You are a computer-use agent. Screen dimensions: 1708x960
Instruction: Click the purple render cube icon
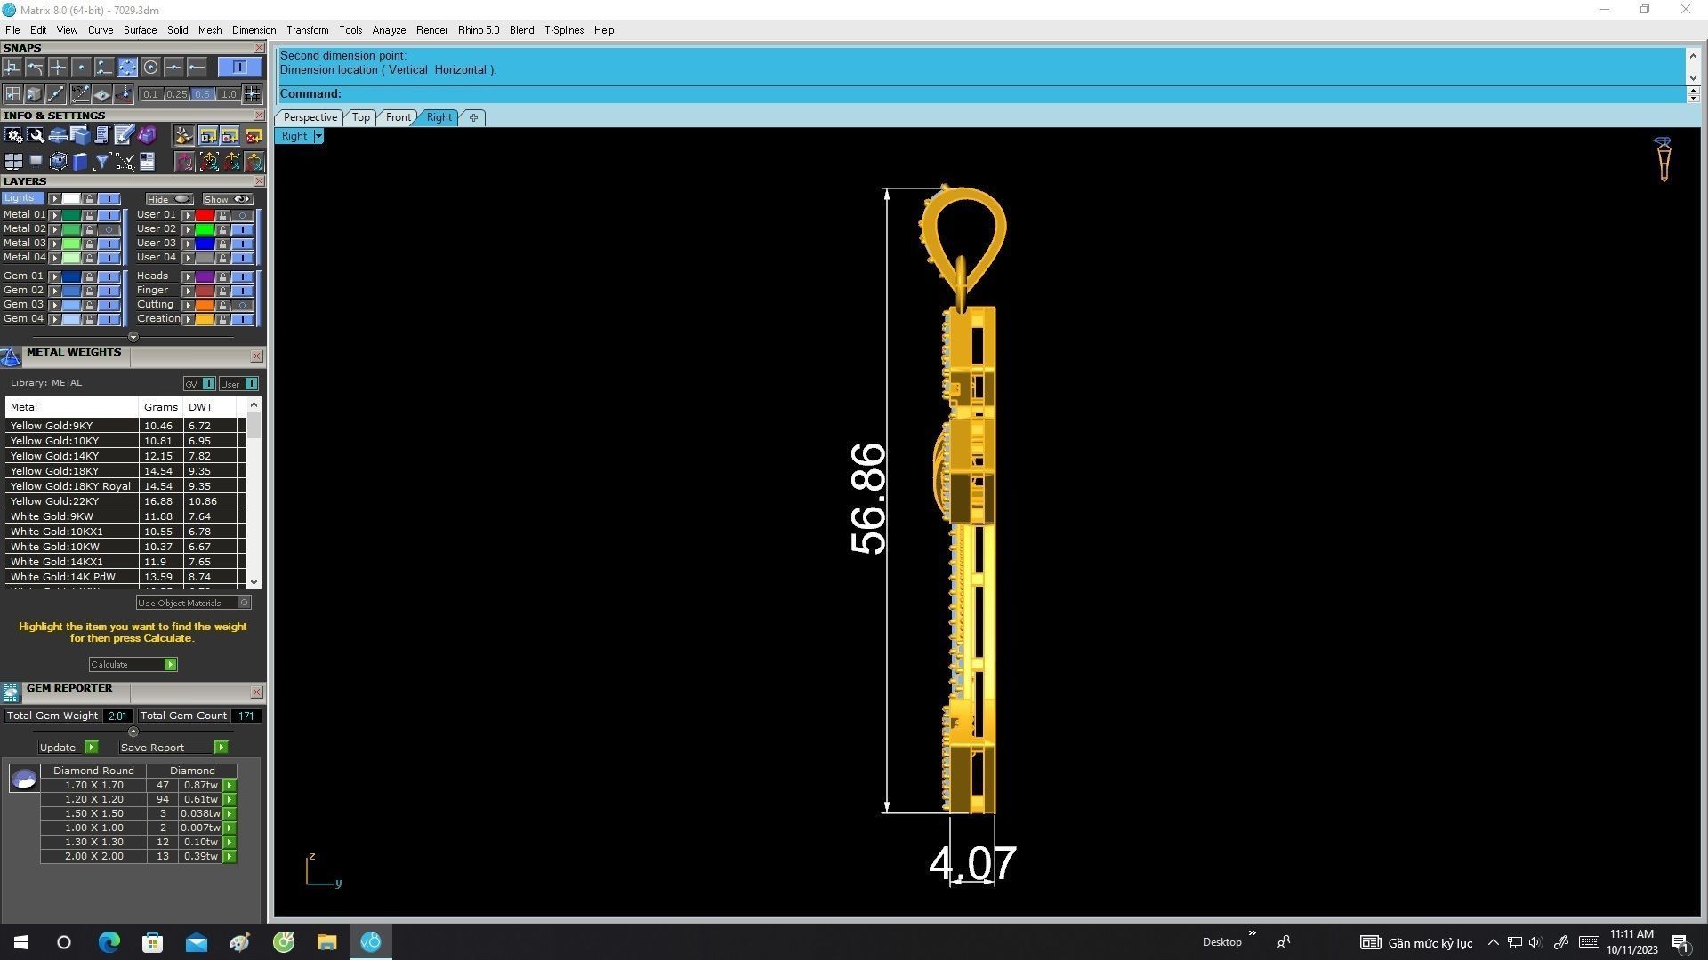coord(147,135)
